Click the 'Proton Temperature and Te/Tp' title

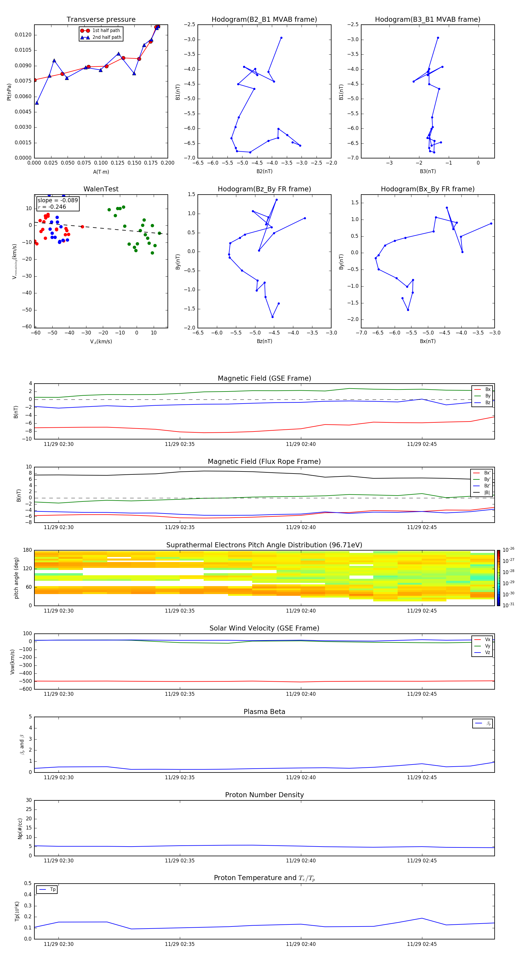click(264, 878)
